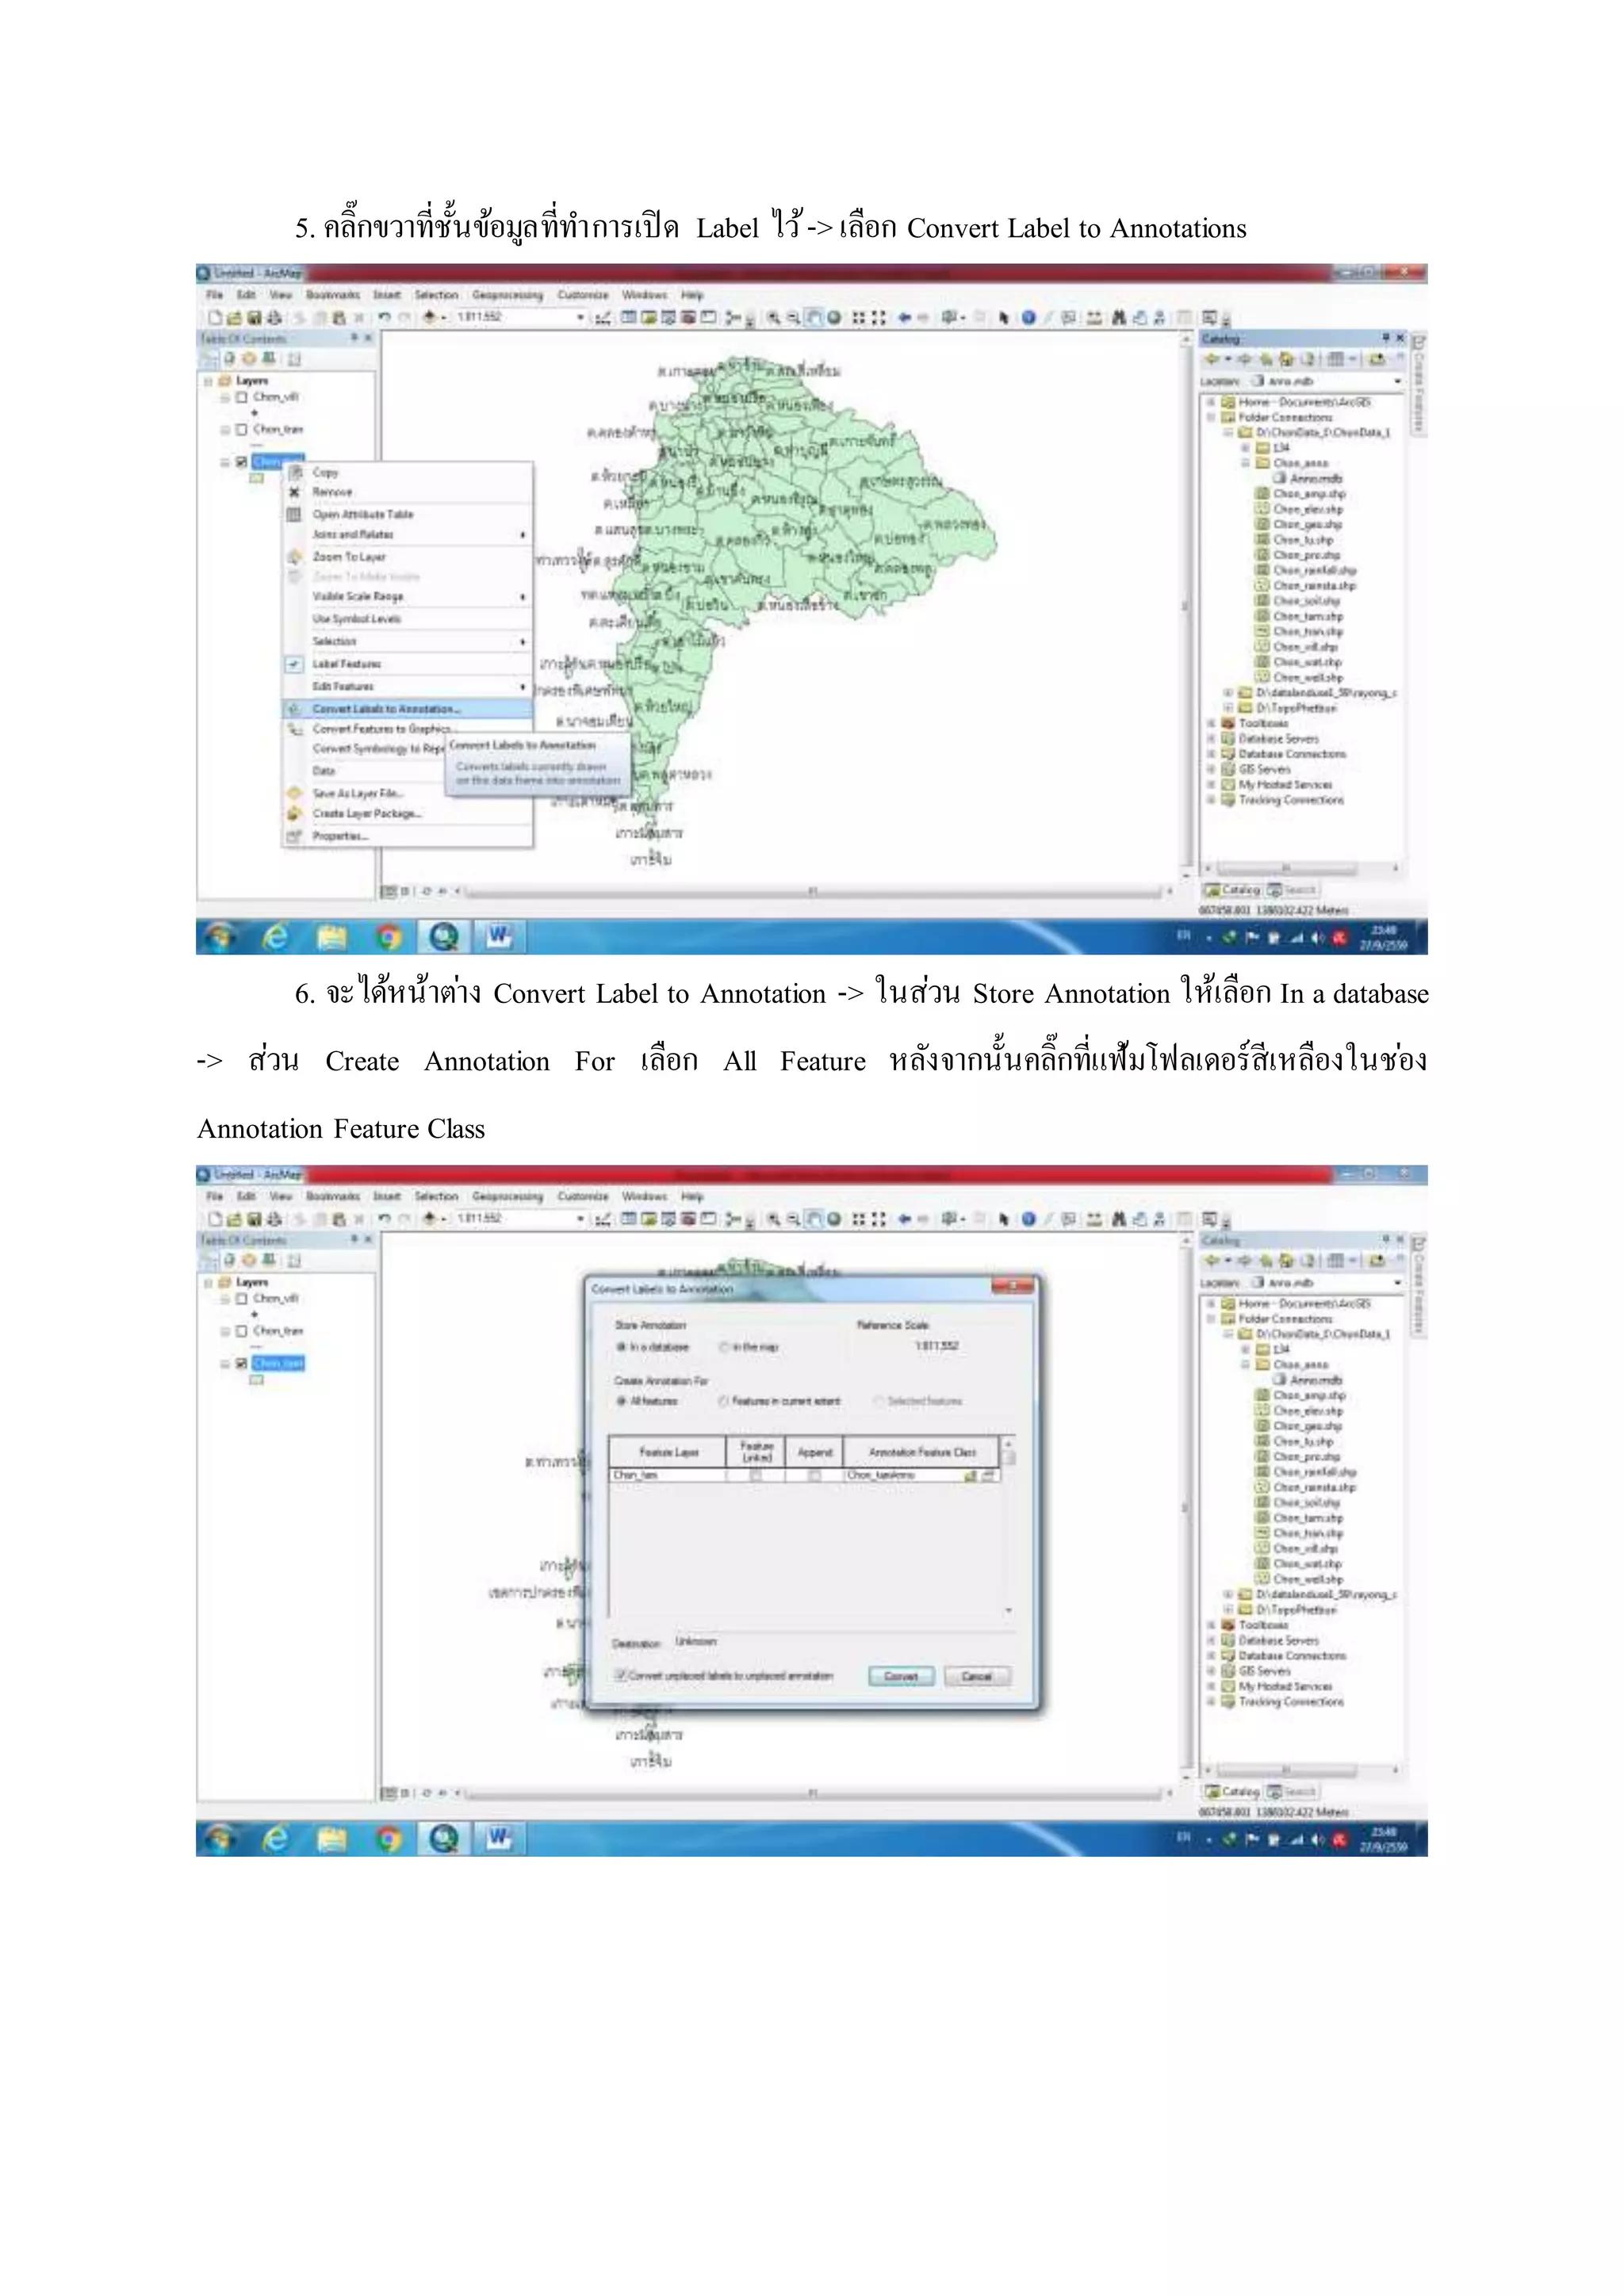Click properties icon beside folder in annotation row
The width and height of the screenshot is (1624, 2296).
point(989,1476)
